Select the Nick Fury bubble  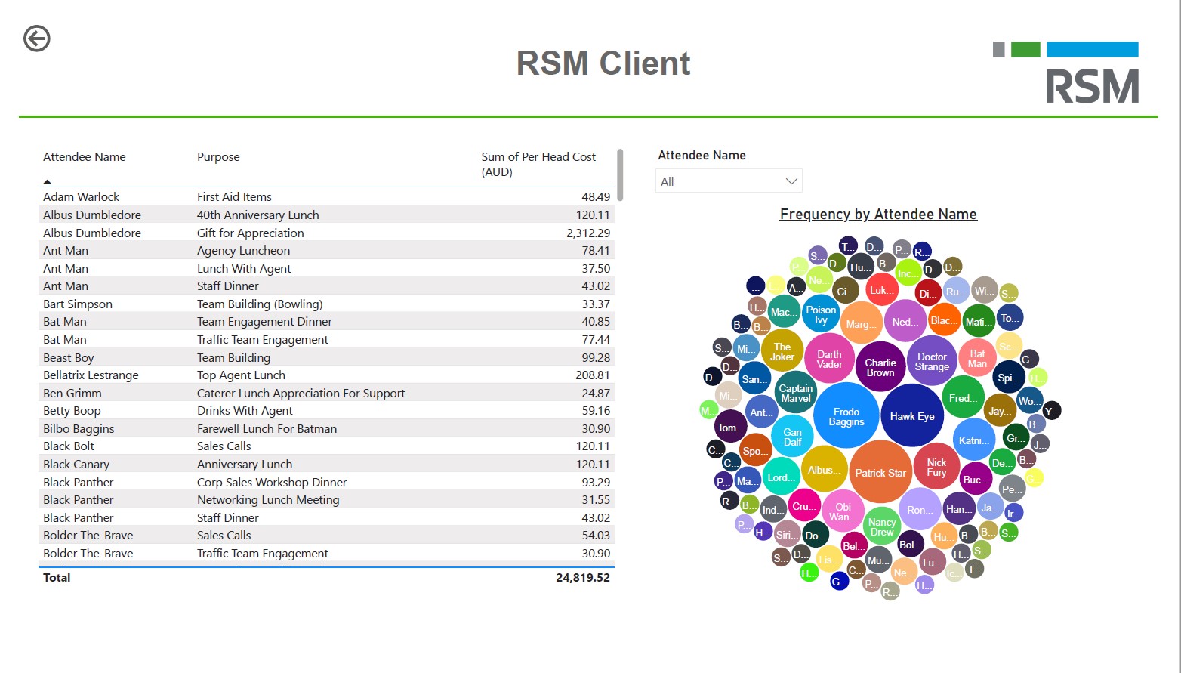(936, 467)
